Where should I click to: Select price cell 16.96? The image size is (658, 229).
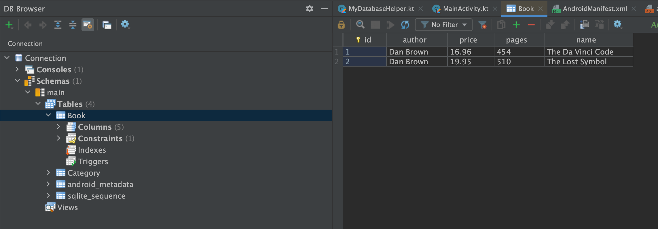coord(471,52)
